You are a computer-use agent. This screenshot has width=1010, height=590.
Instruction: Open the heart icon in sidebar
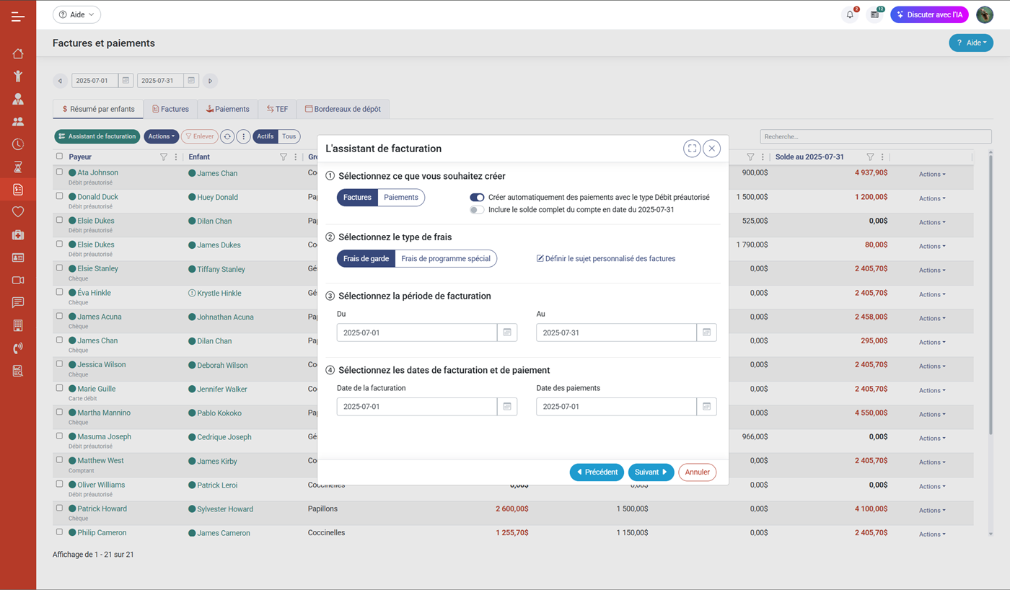click(x=18, y=212)
